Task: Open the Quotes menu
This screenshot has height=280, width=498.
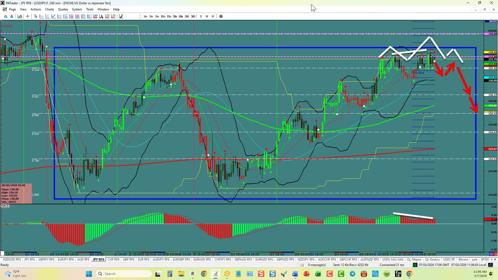Action: tap(63, 9)
